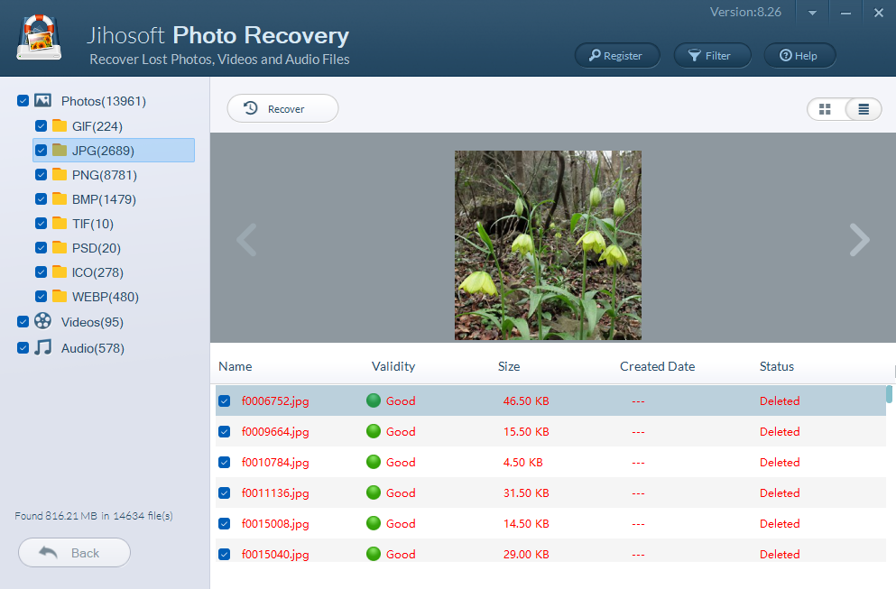
Task: Click the TIF folder icon
Action: coord(60,223)
